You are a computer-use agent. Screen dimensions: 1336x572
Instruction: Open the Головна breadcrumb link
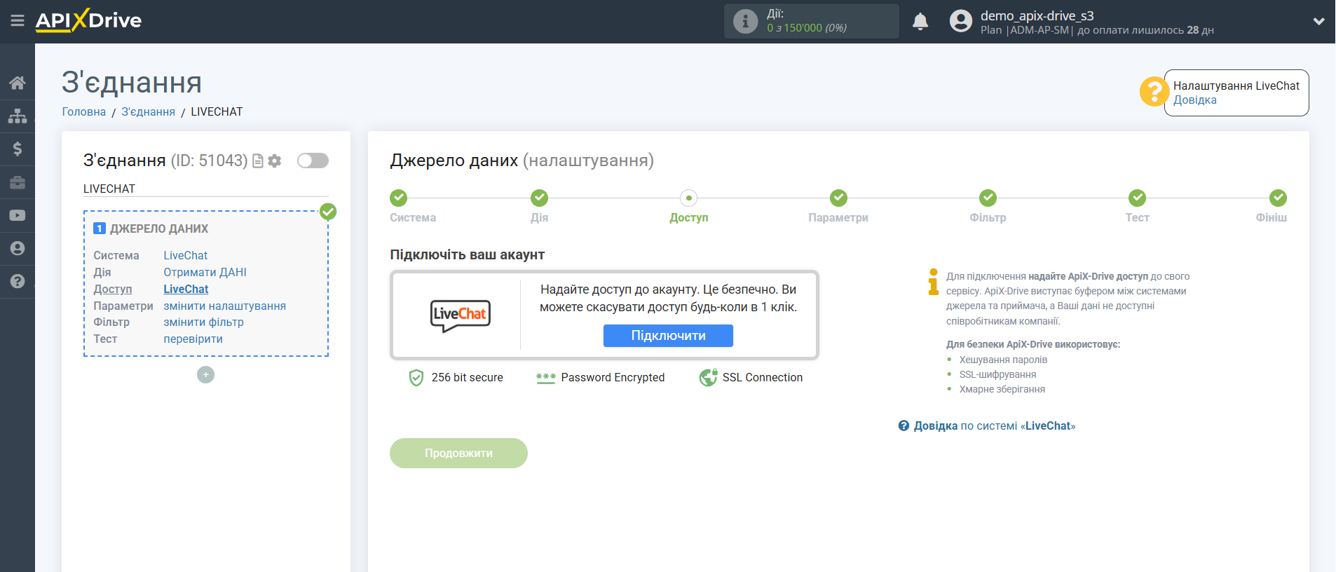point(84,111)
